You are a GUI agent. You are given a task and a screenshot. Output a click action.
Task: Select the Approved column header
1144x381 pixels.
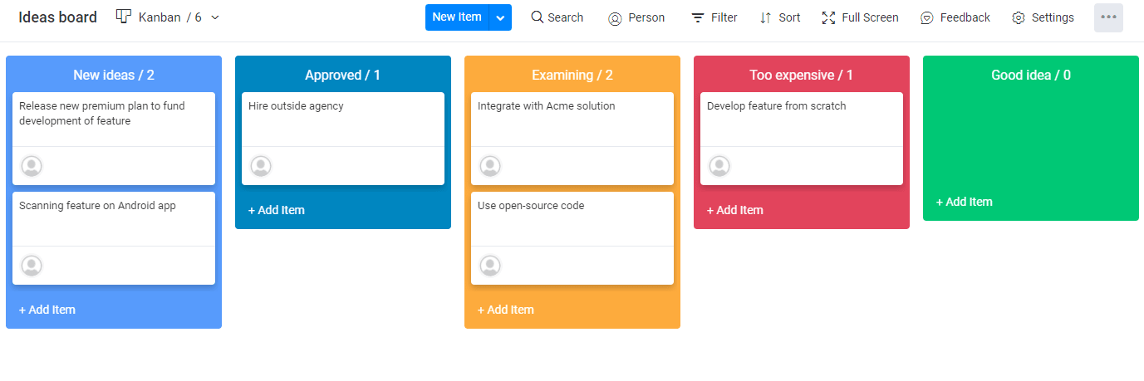pyautogui.click(x=343, y=75)
